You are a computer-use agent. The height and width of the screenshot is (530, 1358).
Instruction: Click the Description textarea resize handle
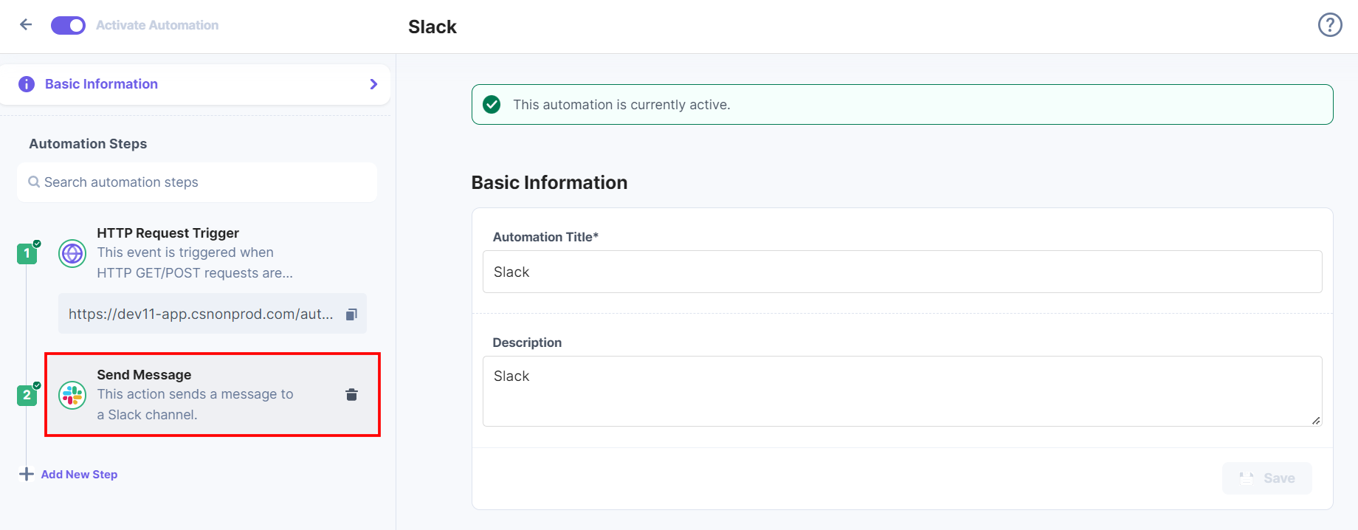pyautogui.click(x=1316, y=421)
